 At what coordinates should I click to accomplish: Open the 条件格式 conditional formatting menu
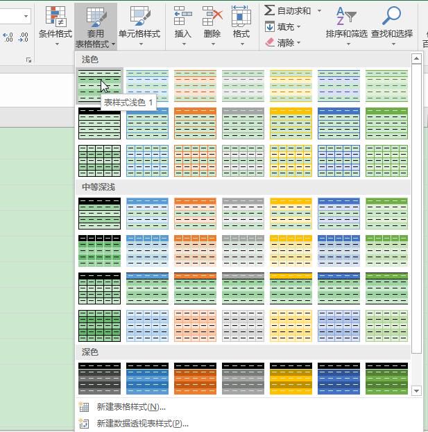(55, 26)
